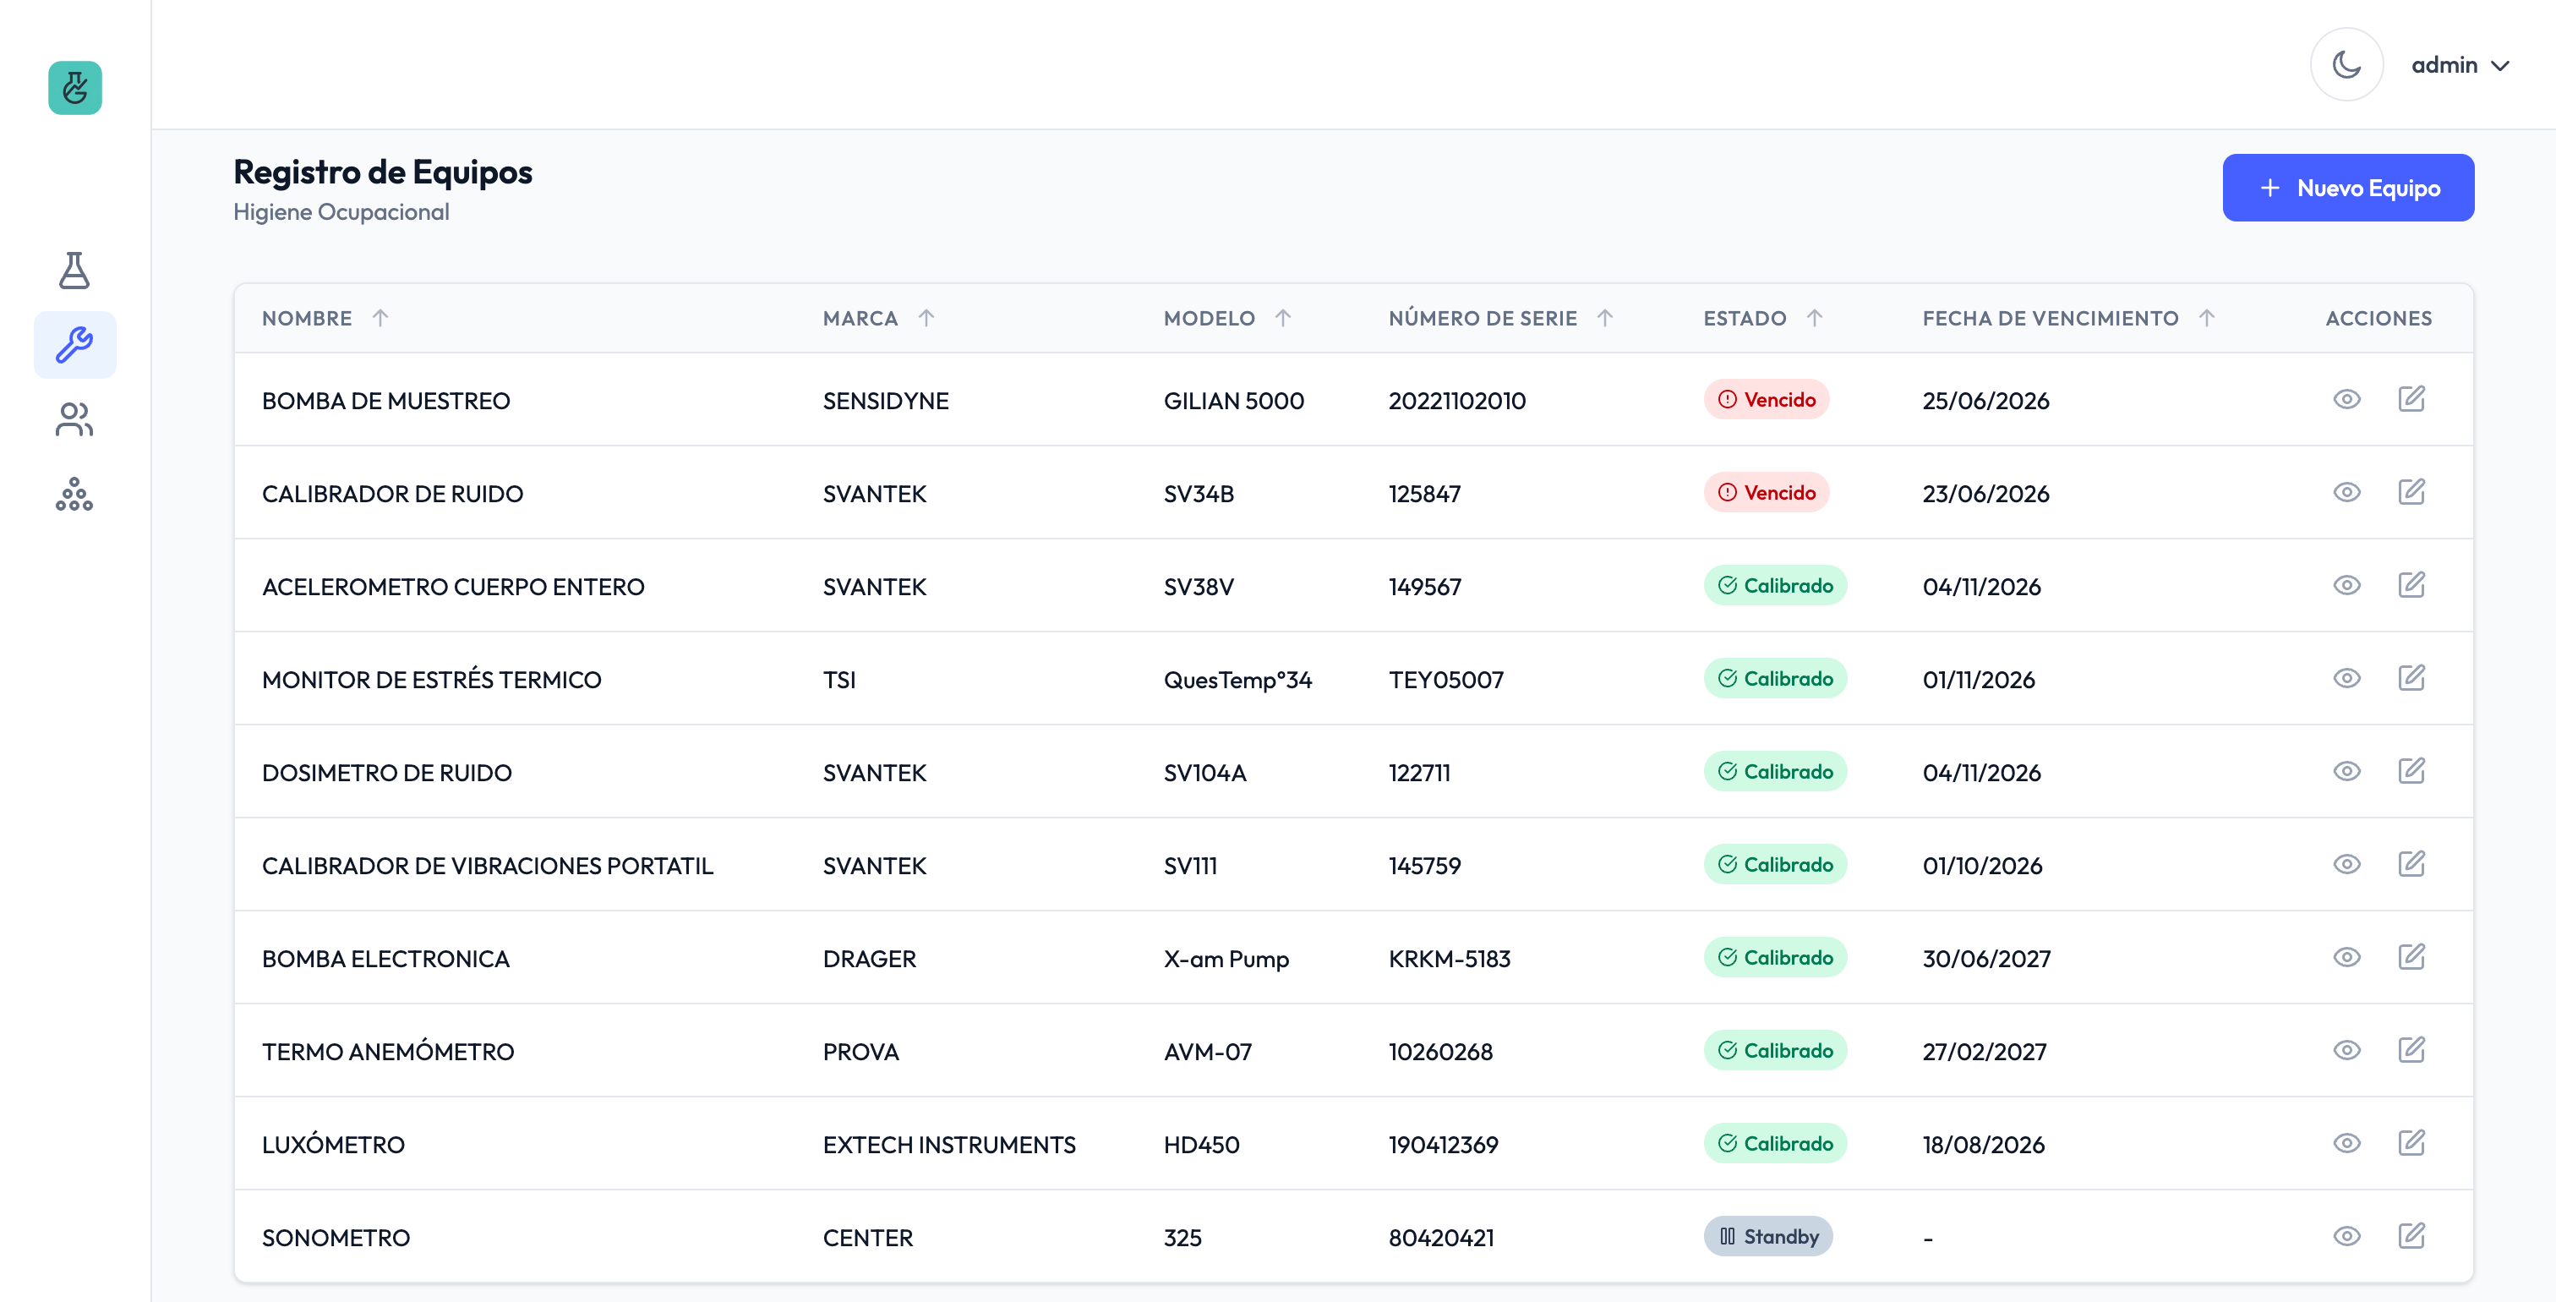The height and width of the screenshot is (1302, 2556).
Task: Click Standby badge for SONOMETRO
Action: [x=1768, y=1237]
